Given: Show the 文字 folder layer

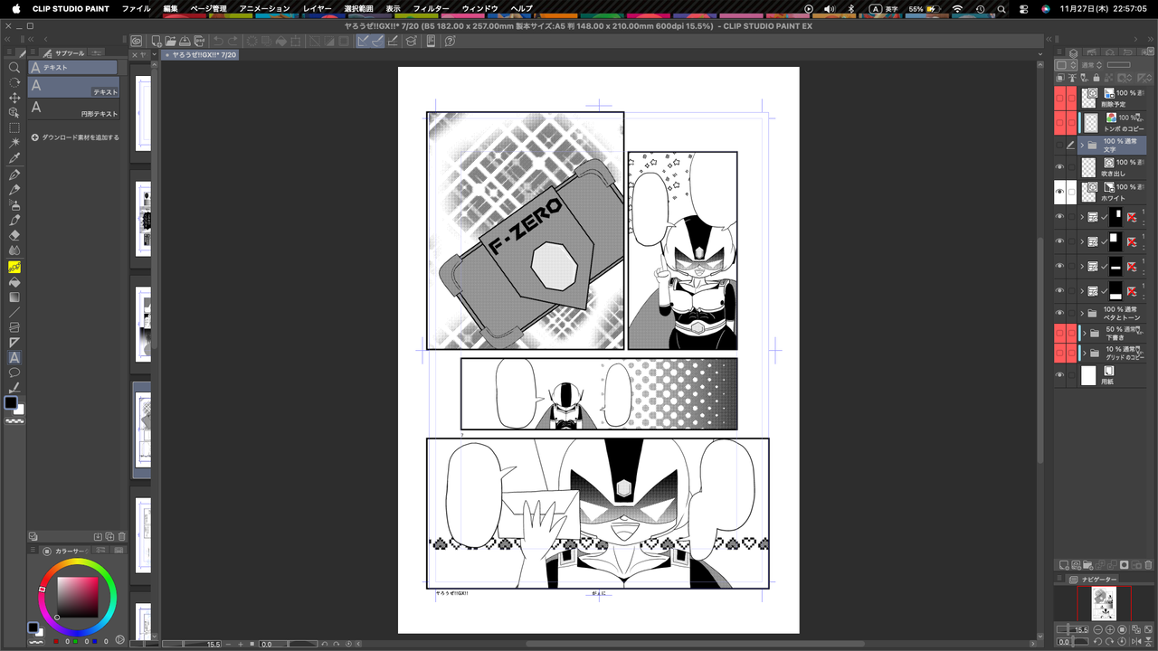Looking at the screenshot, I should coord(1059,145).
